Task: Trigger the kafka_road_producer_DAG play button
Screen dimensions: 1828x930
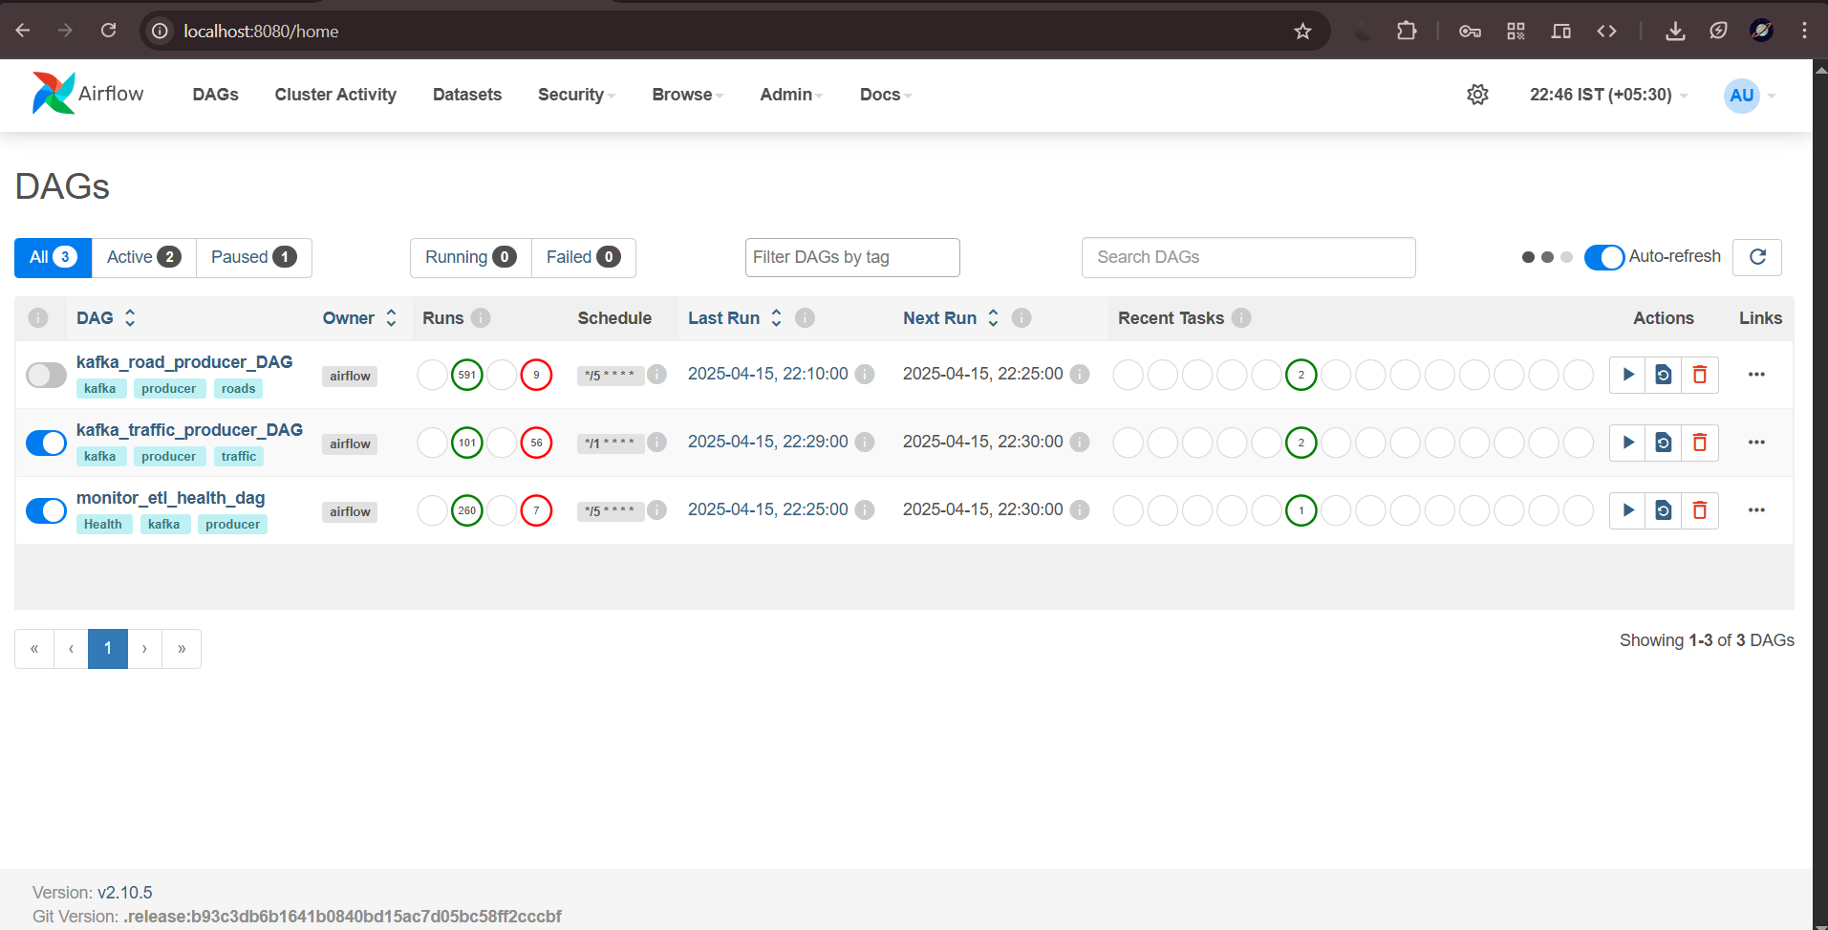Action: 1627,375
